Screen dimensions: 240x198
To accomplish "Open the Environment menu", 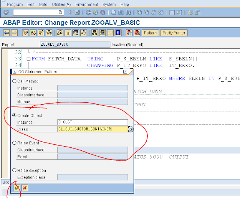I will coord(87,4).
